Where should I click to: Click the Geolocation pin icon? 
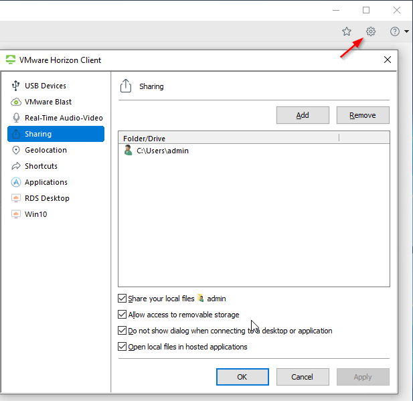point(16,150)
